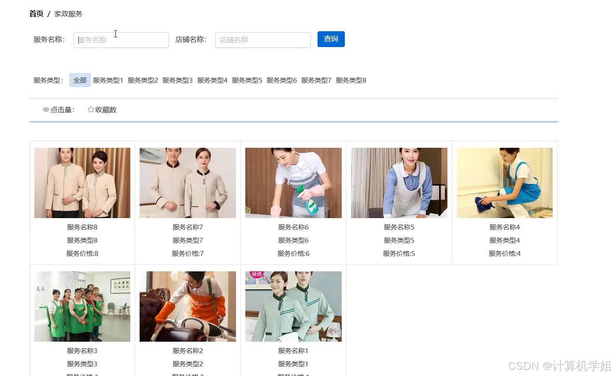The image size is (613, 376).
Task: Click the 服务价格:7 text
Action: [x=188, y=254]
